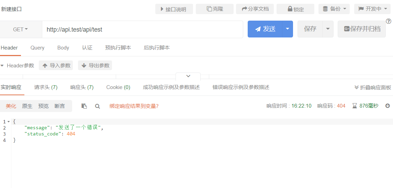Click 分享文档 share button
This screenshot has width=393, height=188.
click(x=255, y=9)
